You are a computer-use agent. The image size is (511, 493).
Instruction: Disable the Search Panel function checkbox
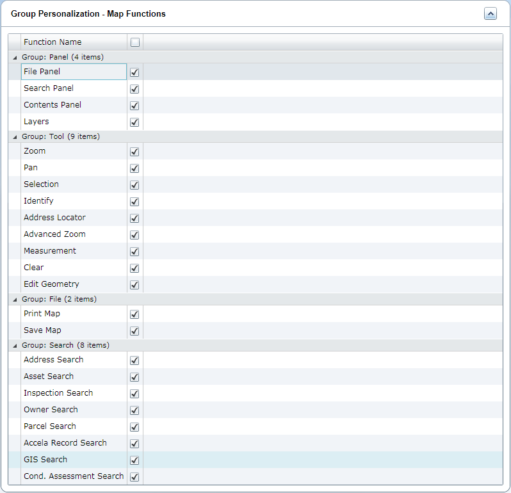pos(134,89)
